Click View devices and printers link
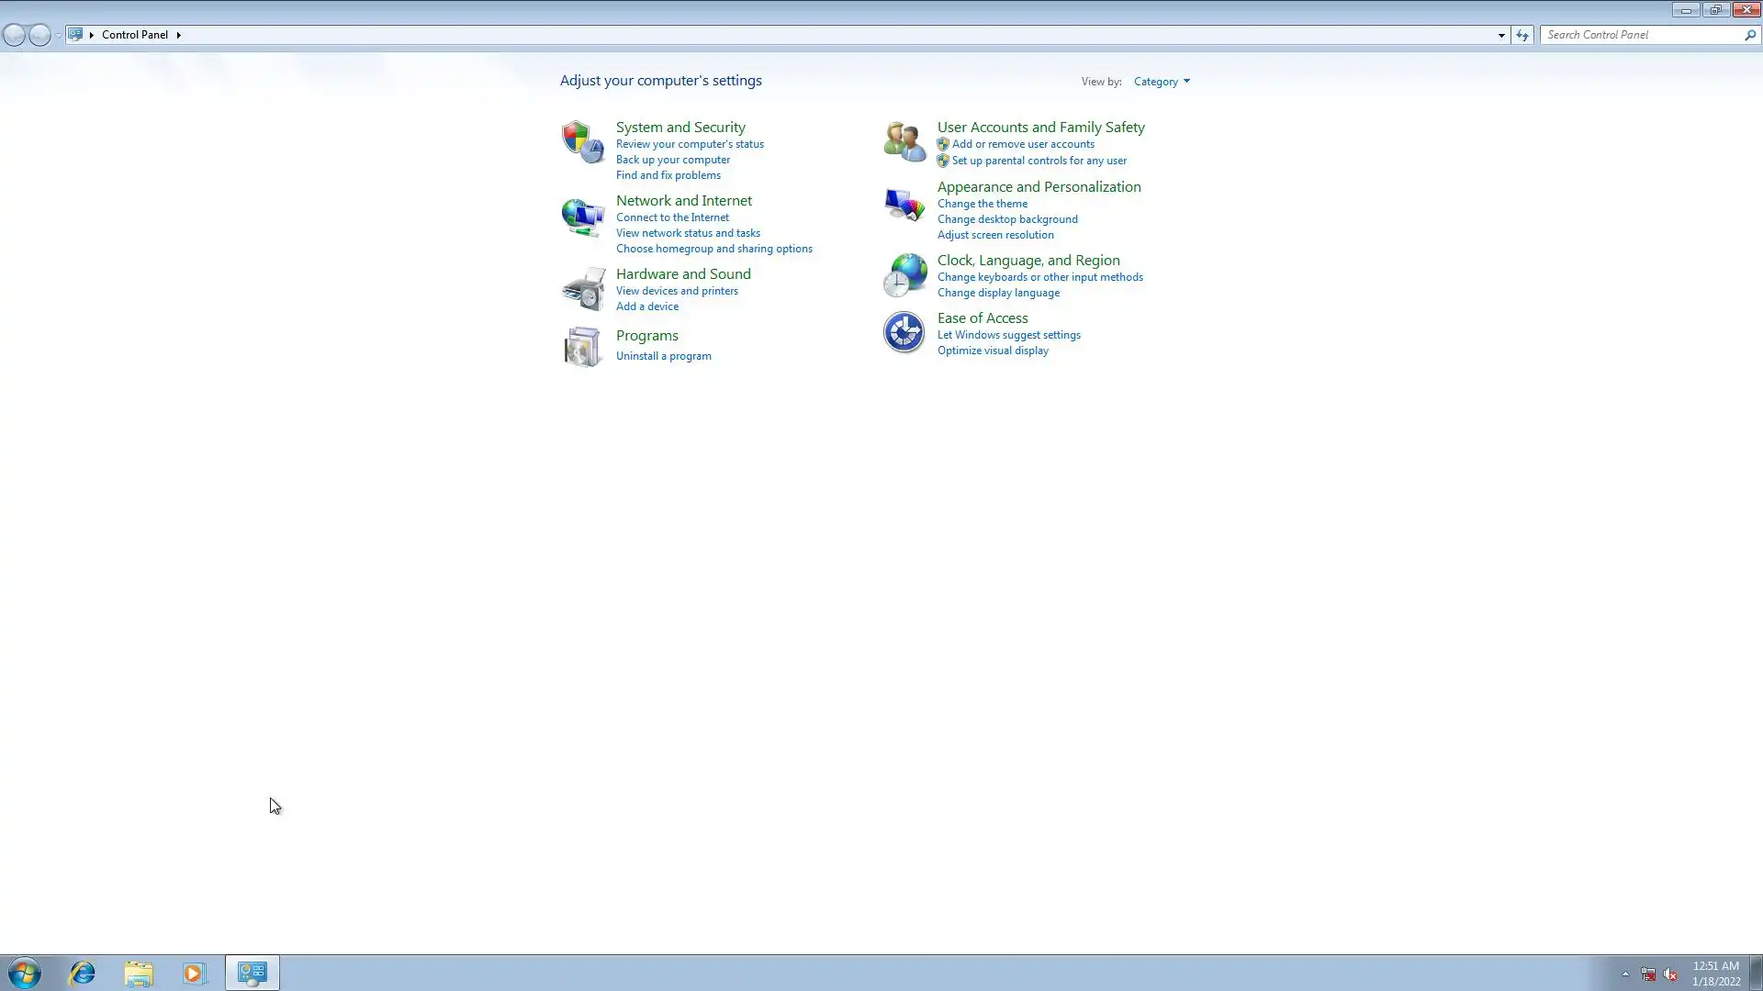 (x=677, y=291)
